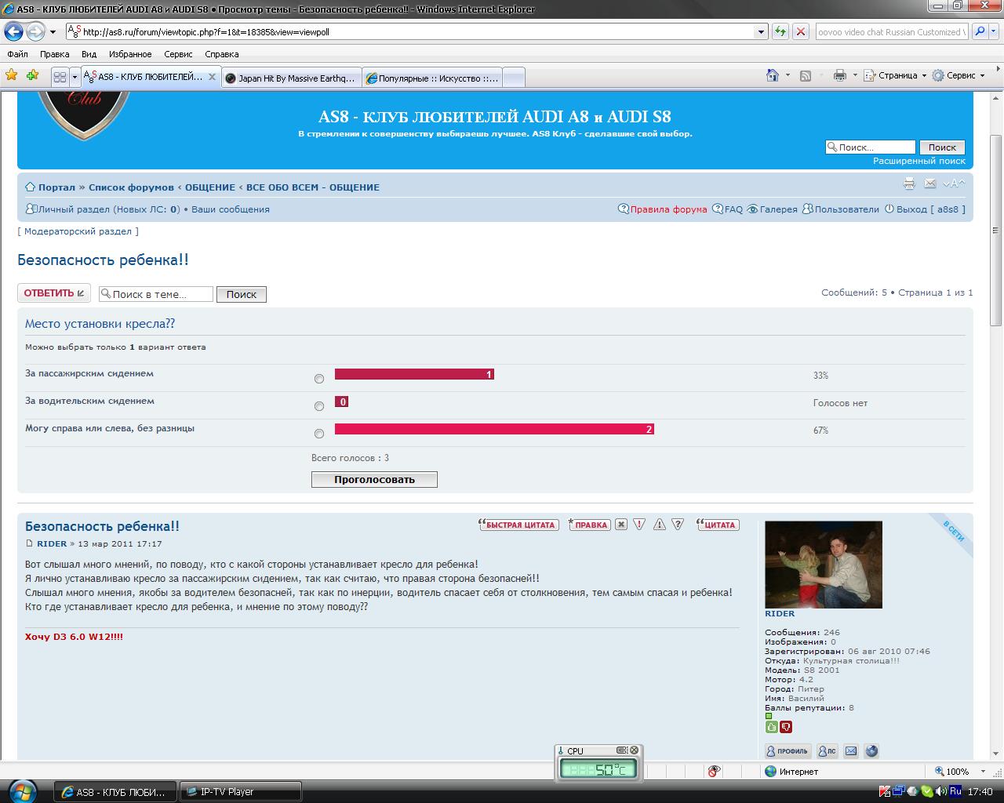Open the address bar URL history dropdown
This screenshot has width=1004, height=803.
(761, 32)
